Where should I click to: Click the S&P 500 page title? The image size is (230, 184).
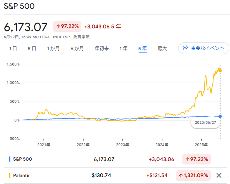click(19, 6)
